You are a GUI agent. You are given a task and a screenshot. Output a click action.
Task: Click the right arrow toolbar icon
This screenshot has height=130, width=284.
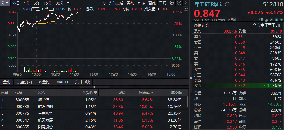185,3
